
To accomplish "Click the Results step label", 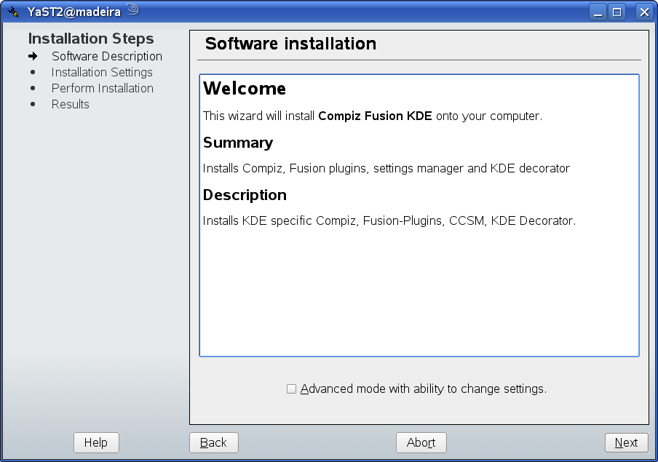I will 70,104.
